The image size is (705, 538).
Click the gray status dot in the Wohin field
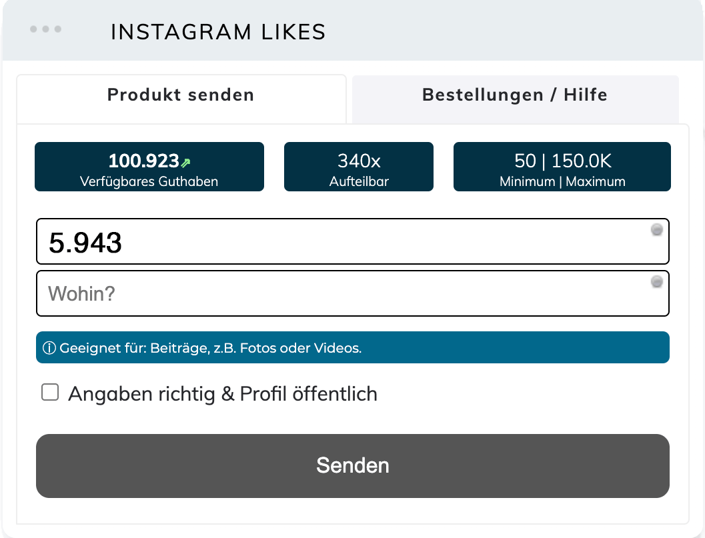coord(657,282)
